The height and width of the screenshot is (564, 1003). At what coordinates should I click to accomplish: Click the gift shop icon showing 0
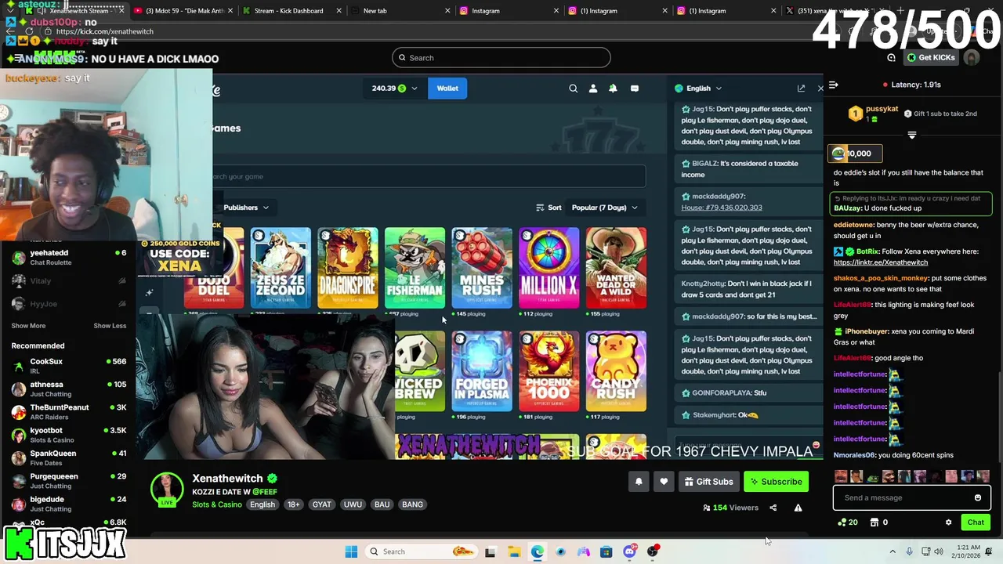coord(879,522)
